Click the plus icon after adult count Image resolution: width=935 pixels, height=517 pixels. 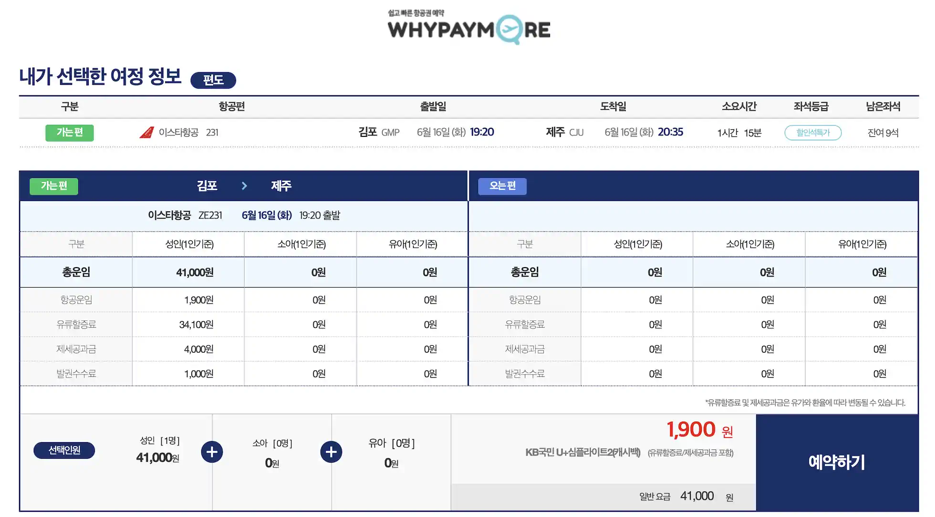coord(212,452)
